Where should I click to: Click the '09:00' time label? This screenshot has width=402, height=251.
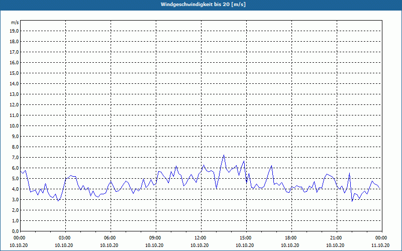[x=156, y=238]
